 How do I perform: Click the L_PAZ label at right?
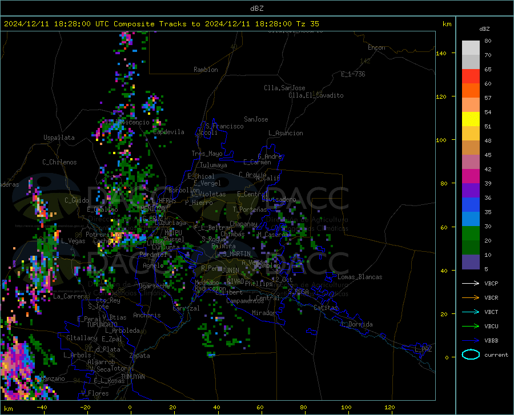[423, 349]
